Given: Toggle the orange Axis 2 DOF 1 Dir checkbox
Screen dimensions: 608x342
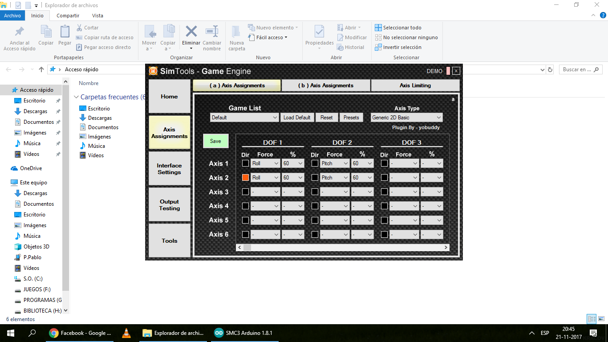Looking at the screenshot, I should pyautogui.click(x=245, y=178).
